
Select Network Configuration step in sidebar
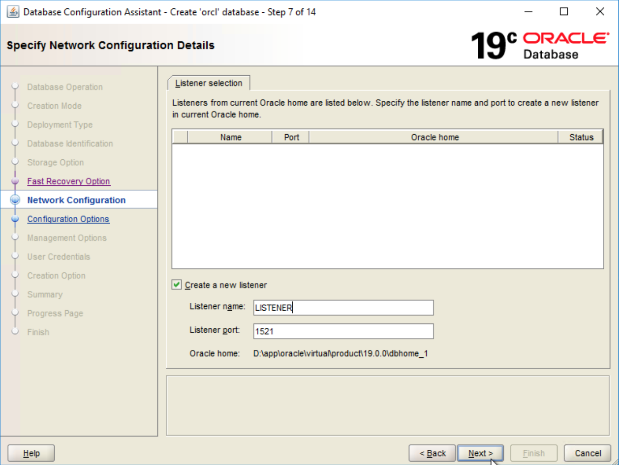pyautogui.click(x=76, y=200)
